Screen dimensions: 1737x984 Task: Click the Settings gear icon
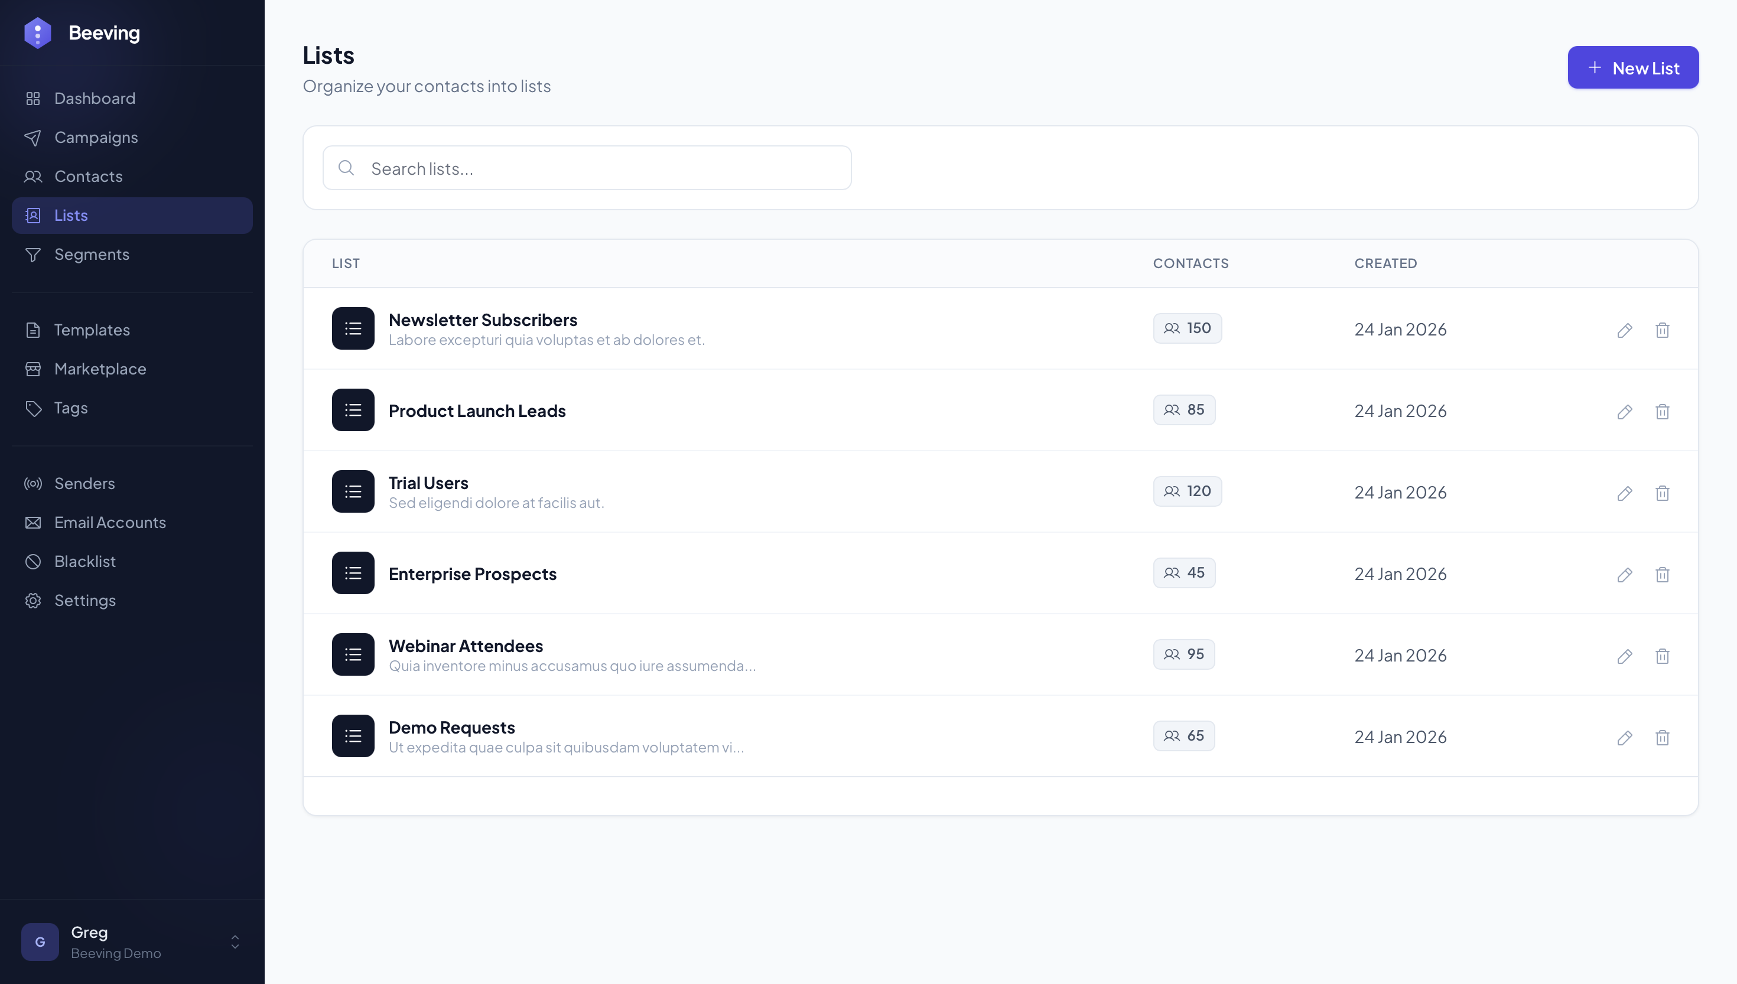(x=33, y=601)
